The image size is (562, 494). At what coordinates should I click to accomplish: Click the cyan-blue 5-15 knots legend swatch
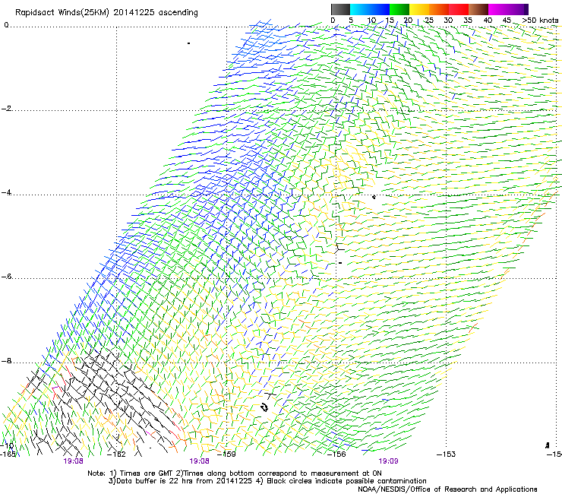370,9
